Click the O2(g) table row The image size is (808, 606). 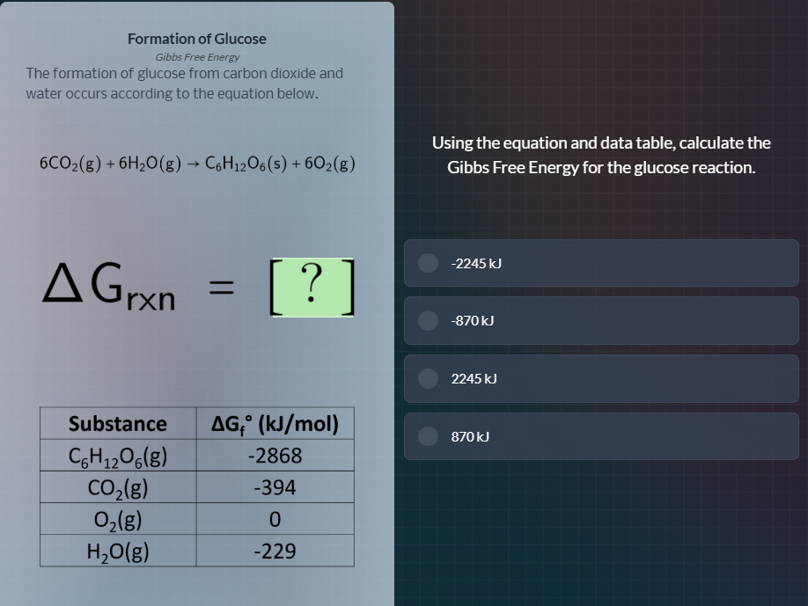pyautogui.click(x=118, y=518)
